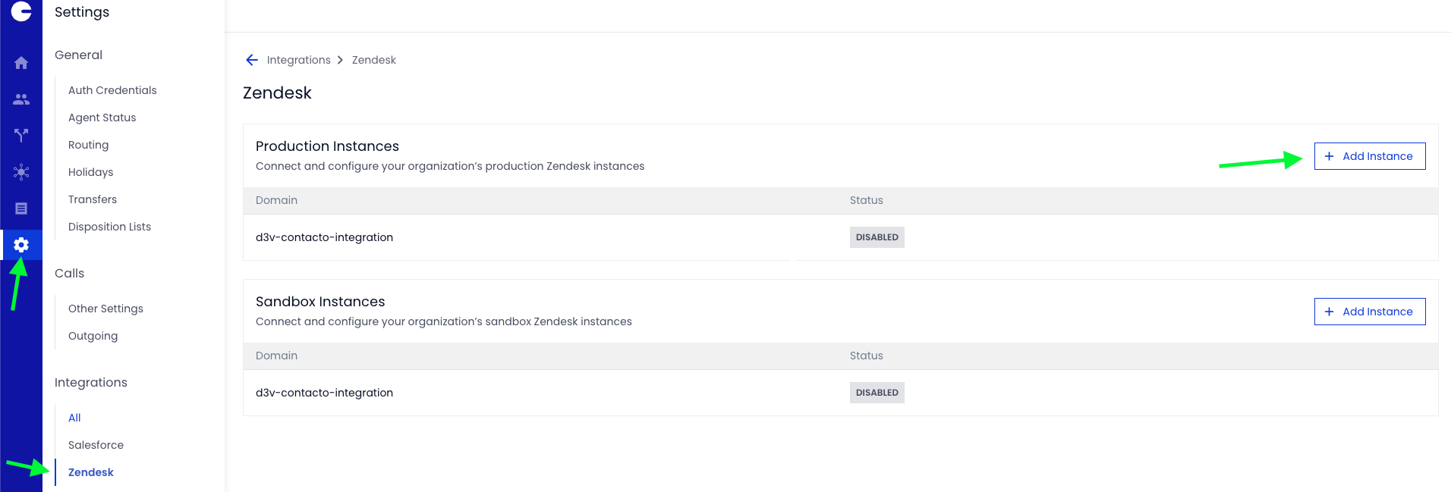Open the Users icon in sidebar
This screenshot has width=1451, height=492.
tap(21, 99)
